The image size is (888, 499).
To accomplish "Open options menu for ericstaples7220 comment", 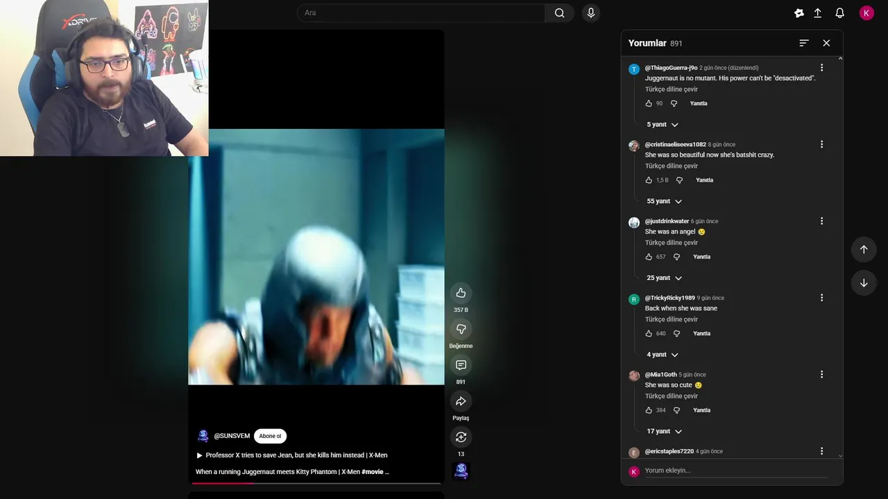I will pyautogui.click(x=821, y=451).
